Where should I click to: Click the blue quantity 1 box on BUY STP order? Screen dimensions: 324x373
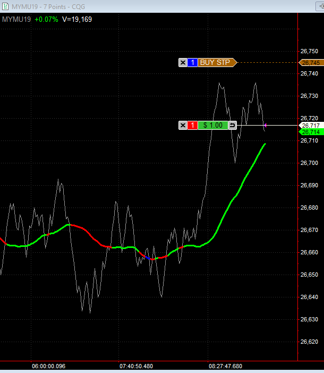[x=193, y=63]
